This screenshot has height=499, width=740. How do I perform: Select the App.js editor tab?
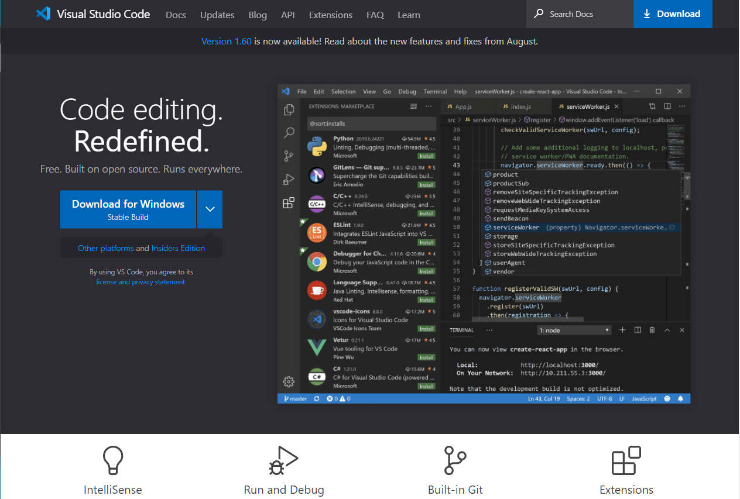pyautogui.click(x=468, y=106)
